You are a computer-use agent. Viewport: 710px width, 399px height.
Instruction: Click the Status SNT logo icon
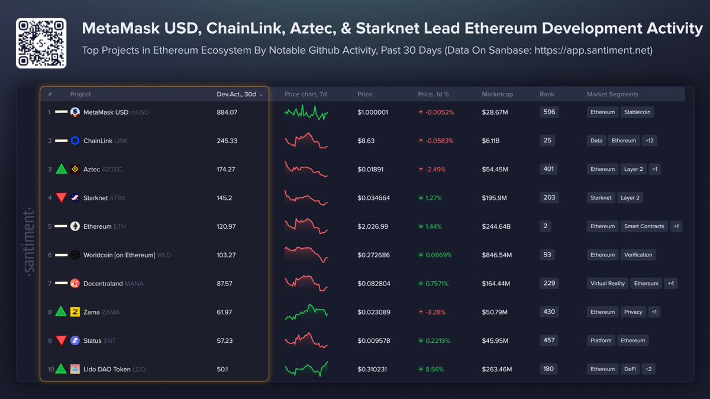click(75, 340)
